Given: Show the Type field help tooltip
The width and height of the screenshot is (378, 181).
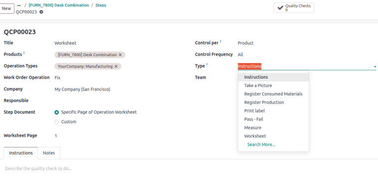Looking at the screenshot, I should (x=207, y=65).
